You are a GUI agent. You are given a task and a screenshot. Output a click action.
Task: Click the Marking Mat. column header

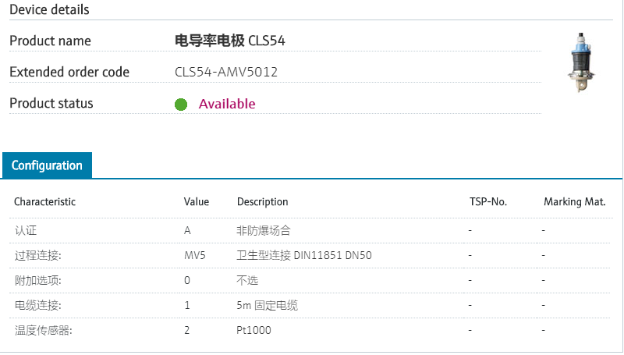point(575,202)
